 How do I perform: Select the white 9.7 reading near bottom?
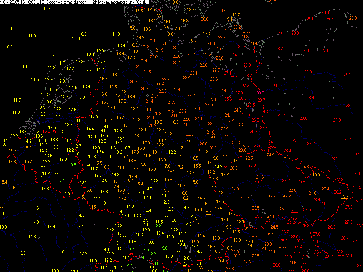pos(130,266)
